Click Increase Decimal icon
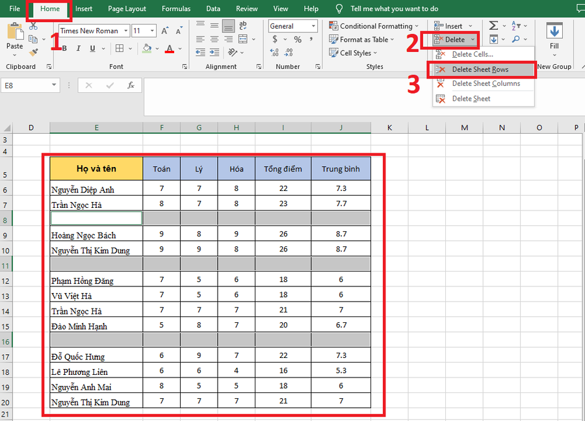585x421 pixels. pyautogui.click(x=274, y=52)
